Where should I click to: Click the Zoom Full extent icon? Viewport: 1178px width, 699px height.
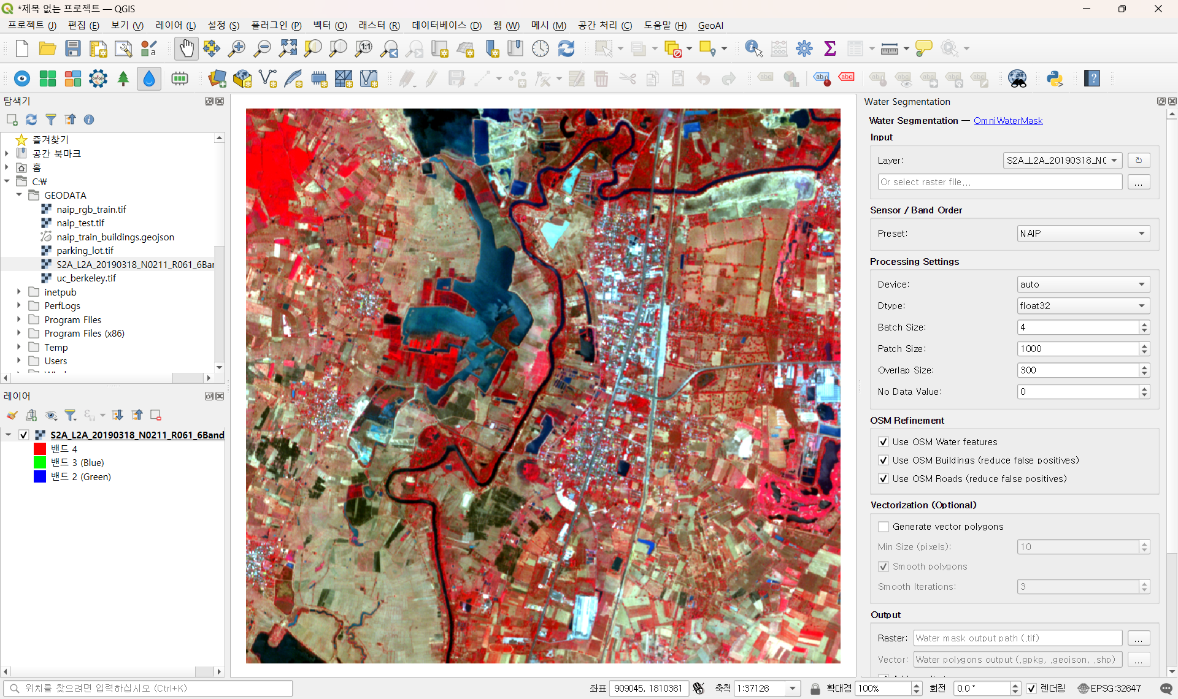[x=288, y=48]
